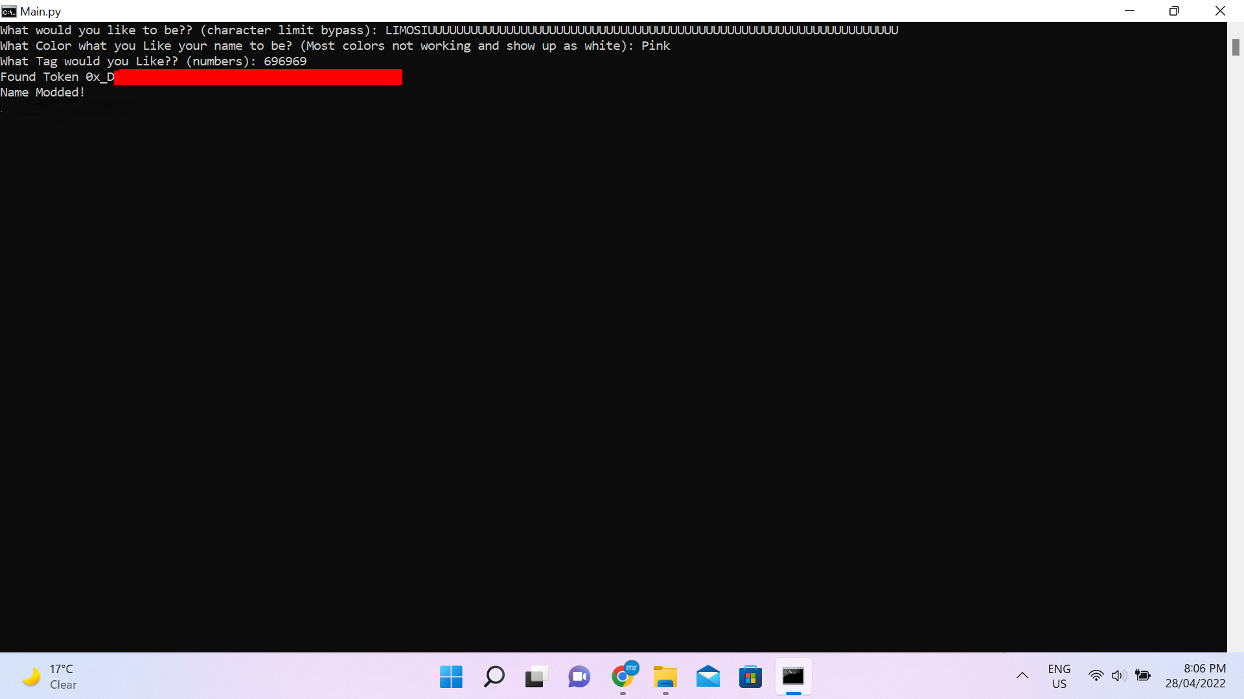Open the Microsoft Store
Viewport: 1244px width, 699px height.
point(750,676)
